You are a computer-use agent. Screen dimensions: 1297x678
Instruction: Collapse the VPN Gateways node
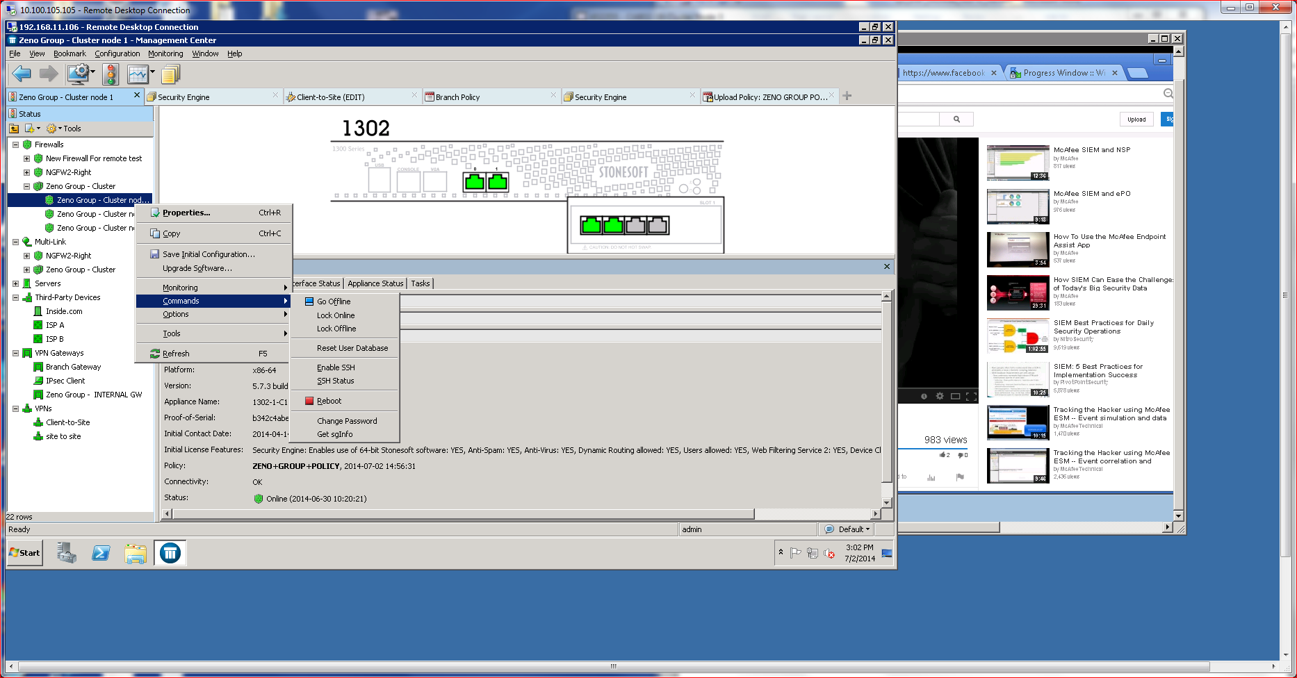15,353
